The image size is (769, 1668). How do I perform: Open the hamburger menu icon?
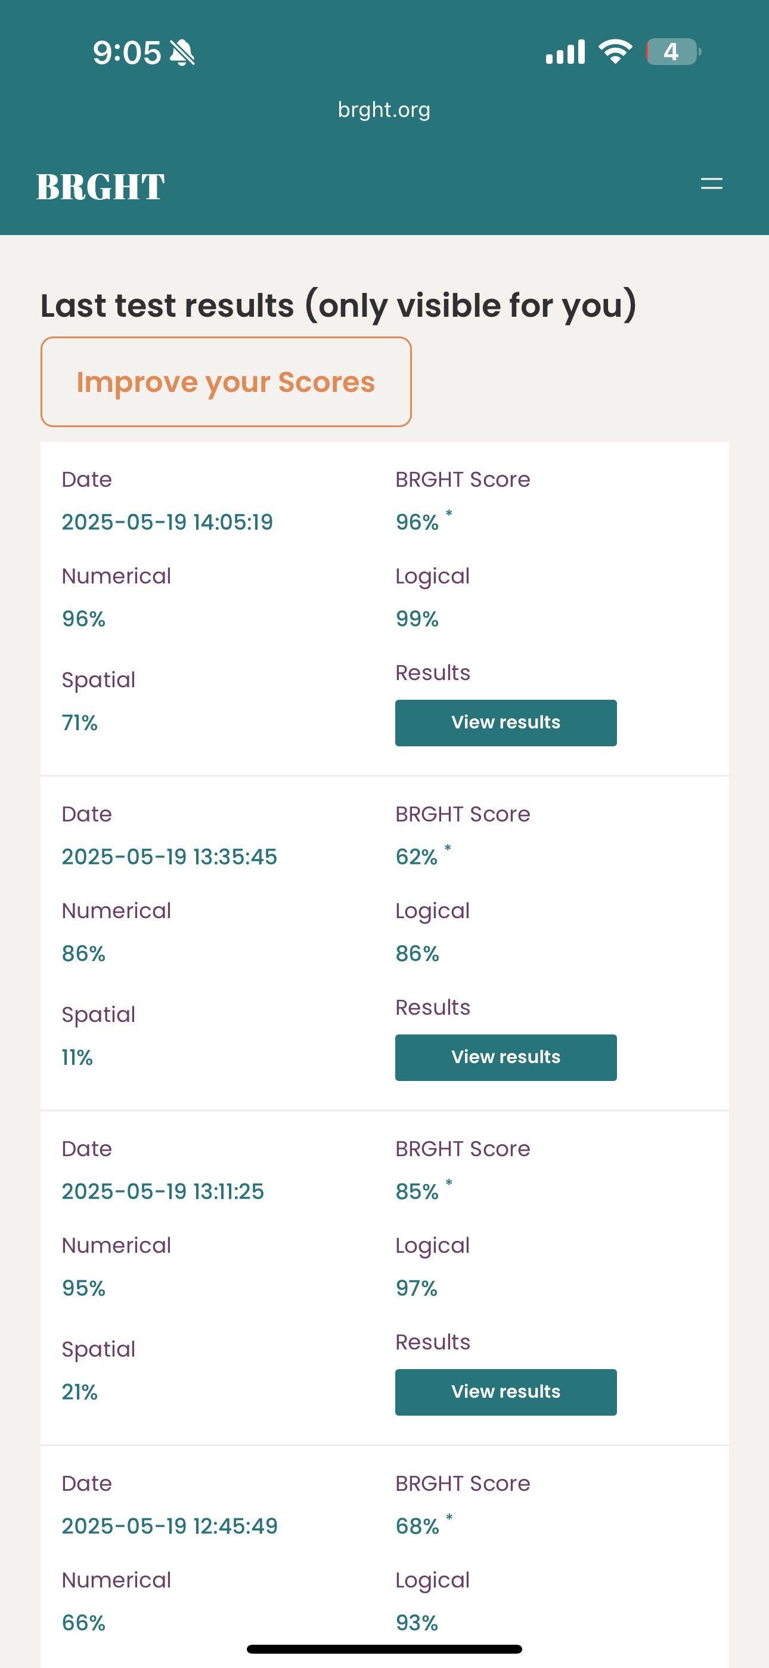(711, 184)
